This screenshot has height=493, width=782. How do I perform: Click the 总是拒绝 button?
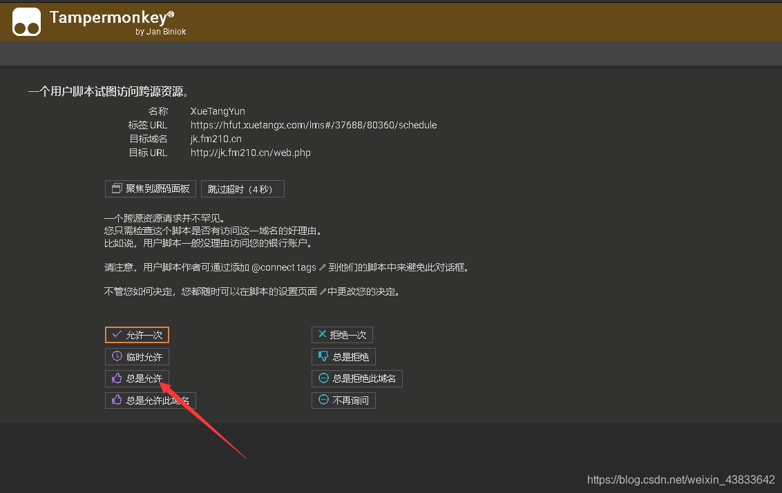pyautogui.click(x=343, y=357)
